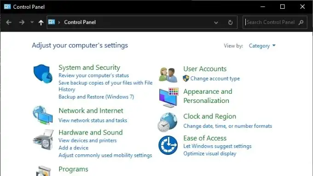This screenshot has height=176, width=313.
Task: Open View network status and tasks
Action: coord(93,120)
